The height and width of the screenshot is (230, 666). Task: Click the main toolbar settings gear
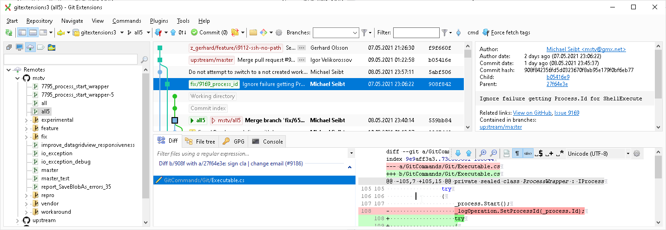[x=279, y=33]
